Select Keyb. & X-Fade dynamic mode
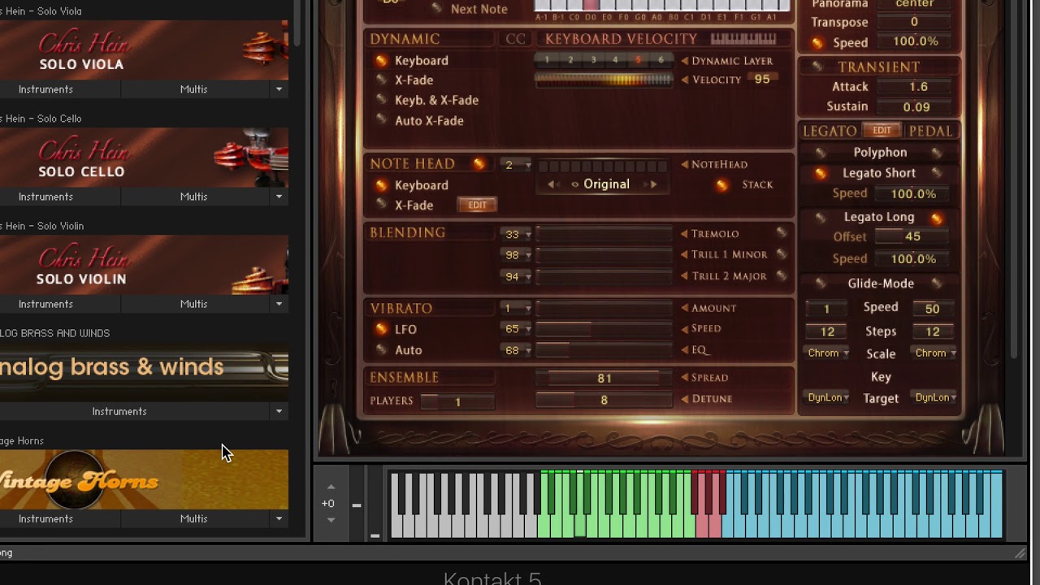Screen dimensions: 1040x585 (x=380, y=100)
